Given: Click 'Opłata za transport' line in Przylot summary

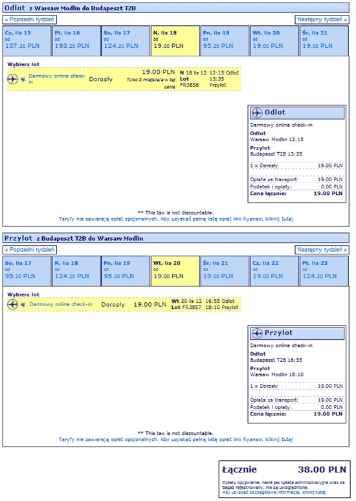Looking at the screenshot, I should coord(296,400).
